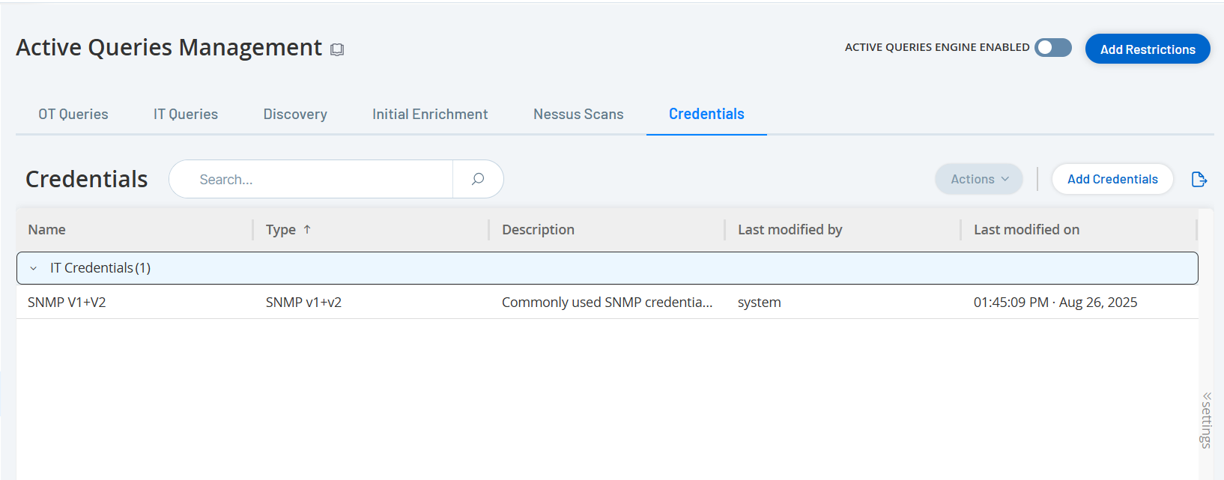Click the Add Credentials button
1224x480 pixels.
pos(1112,179)
